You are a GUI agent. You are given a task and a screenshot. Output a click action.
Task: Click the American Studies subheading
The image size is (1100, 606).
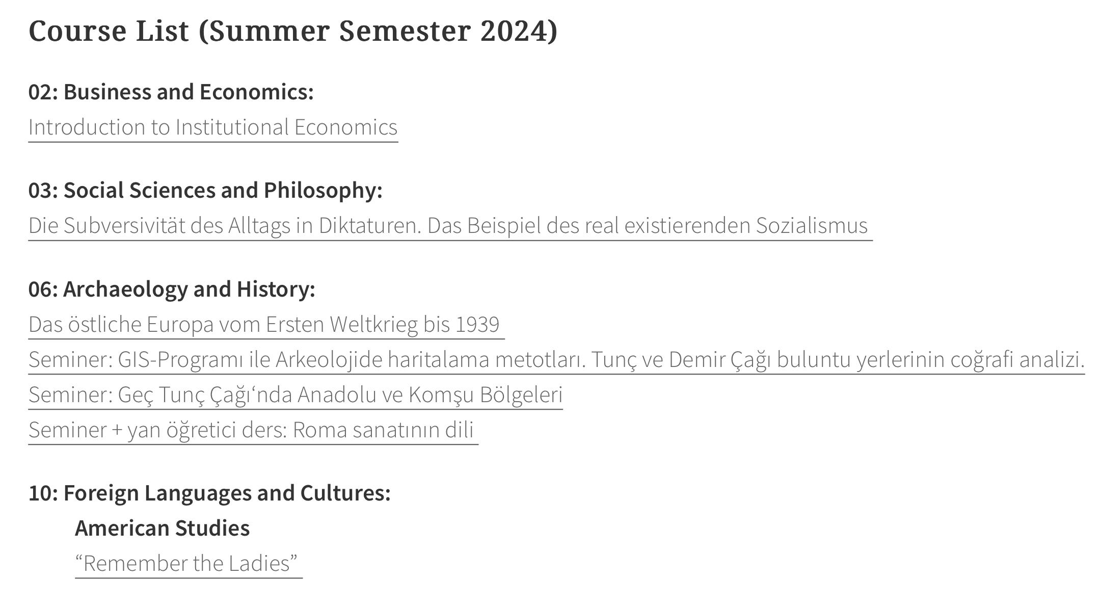pyautogui.click(x=162, y=528)
